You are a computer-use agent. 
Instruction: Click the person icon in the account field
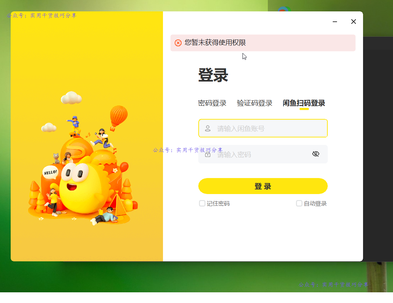coord(208,128)
